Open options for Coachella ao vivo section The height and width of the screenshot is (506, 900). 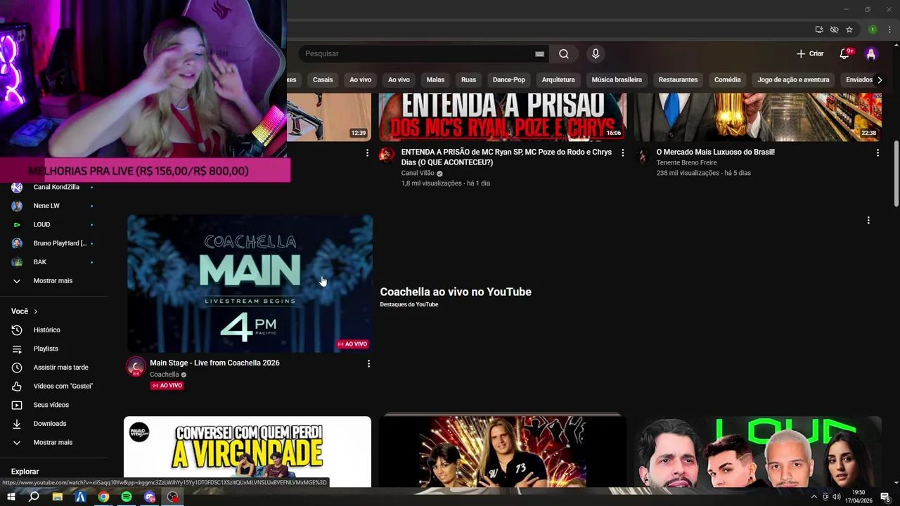click(868, 220)
